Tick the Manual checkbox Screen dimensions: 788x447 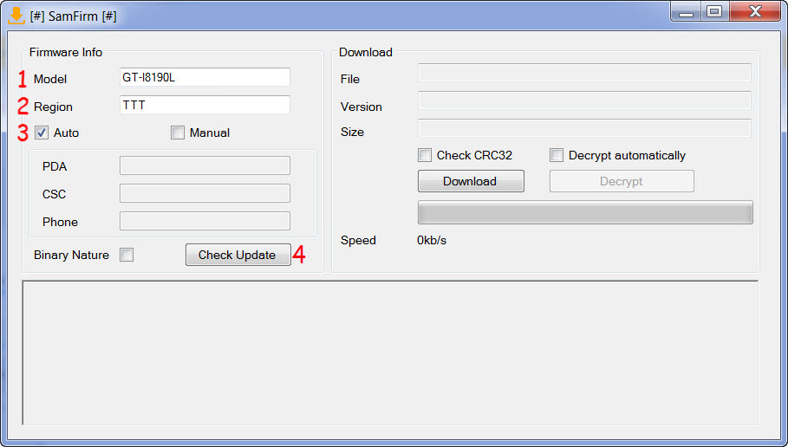[x=178, y=133]
